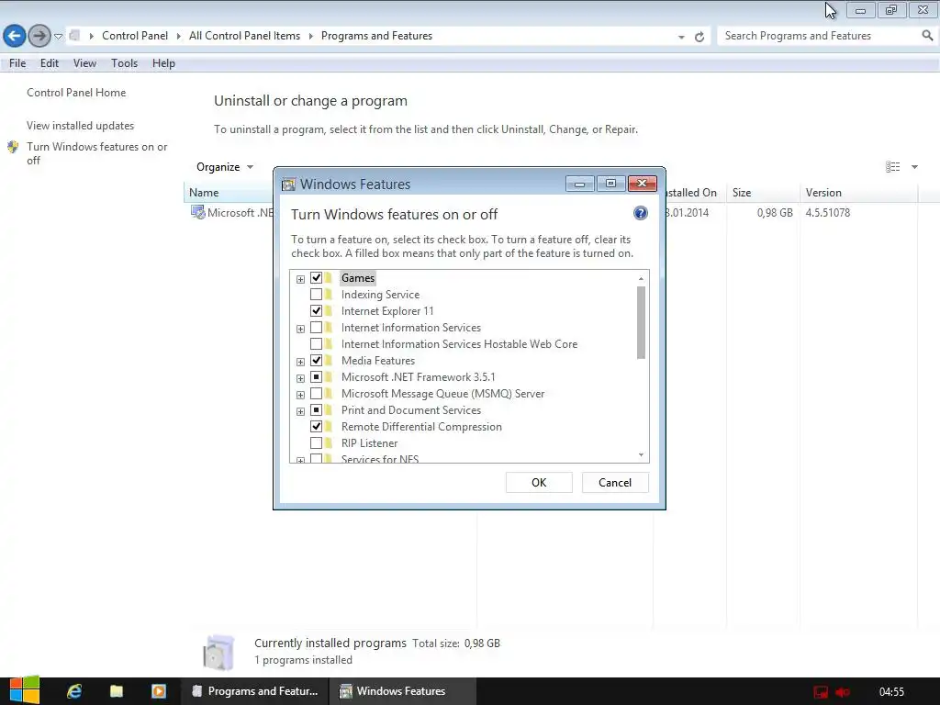Open the Edit menu
This screenshot has width=940, height=705.
50,63
